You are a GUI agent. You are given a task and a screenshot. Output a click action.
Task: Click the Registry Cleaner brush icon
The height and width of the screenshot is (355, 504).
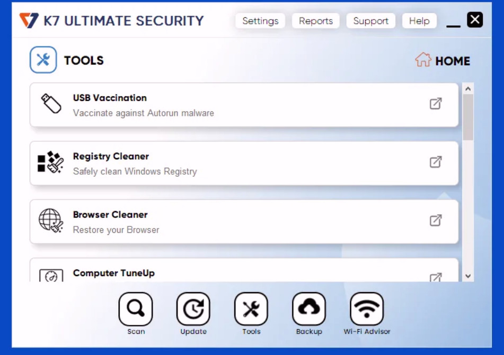point(50,162)
